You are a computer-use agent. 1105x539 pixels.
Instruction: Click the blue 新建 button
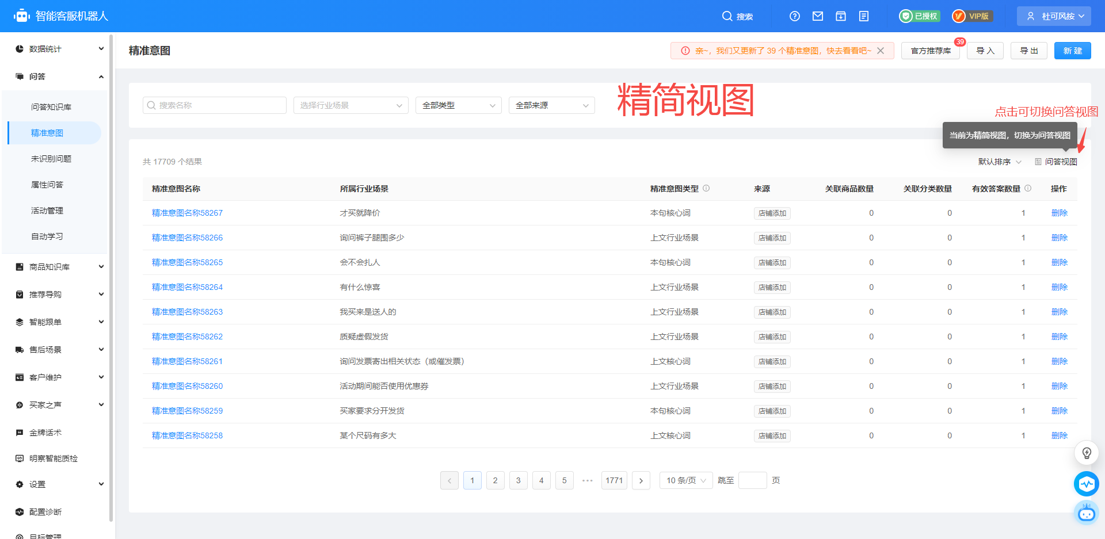click(x=1073, y=51)
